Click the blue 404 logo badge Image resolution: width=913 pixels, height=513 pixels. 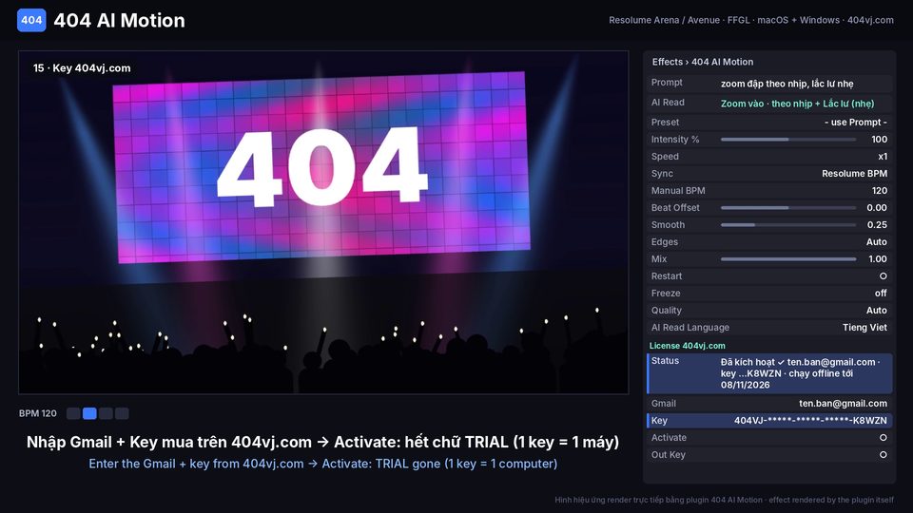point(31,20)
